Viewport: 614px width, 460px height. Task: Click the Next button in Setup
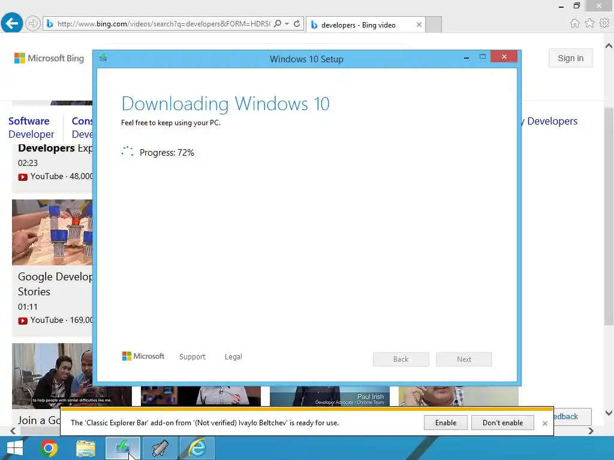point(464,359)
